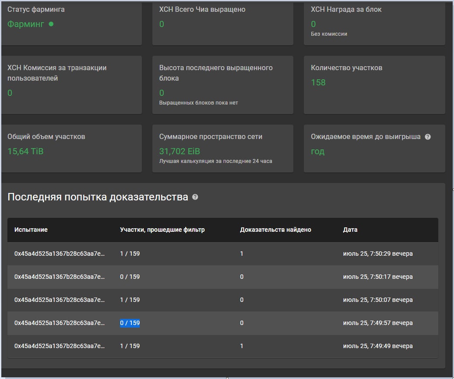Screen dimensions: 454x379
Task: Click the 'Дата' column header
Action: point(350,230)
